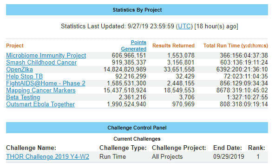Open the Mapping Cancer Markers link
This screenshot has height=168, width=275.
pyautogui.click(x=41, y=90)
